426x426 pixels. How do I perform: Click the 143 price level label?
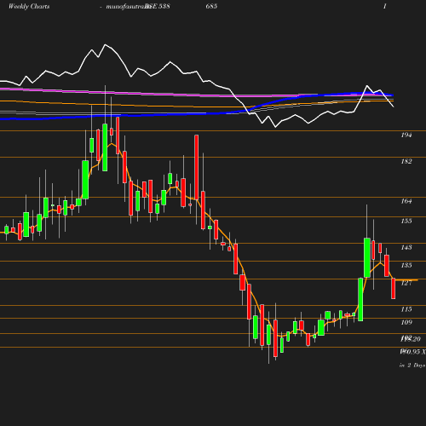(406, 247)
